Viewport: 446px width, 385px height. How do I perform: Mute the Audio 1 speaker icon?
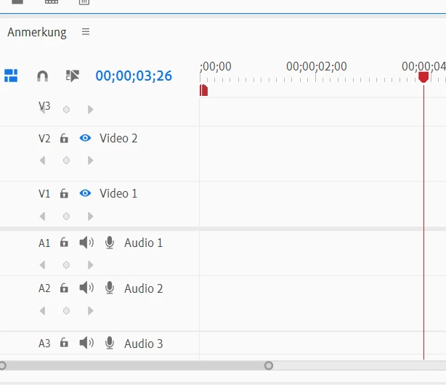pyautogui.click(x=86, y=243)
